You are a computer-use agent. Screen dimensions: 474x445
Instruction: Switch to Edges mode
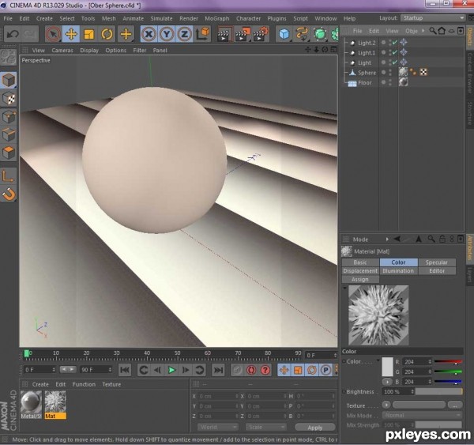click(9, 134)
